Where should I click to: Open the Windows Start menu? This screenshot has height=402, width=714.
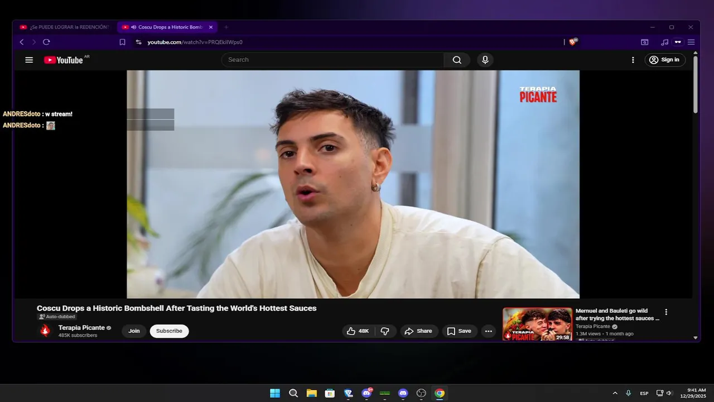(275, 393)
